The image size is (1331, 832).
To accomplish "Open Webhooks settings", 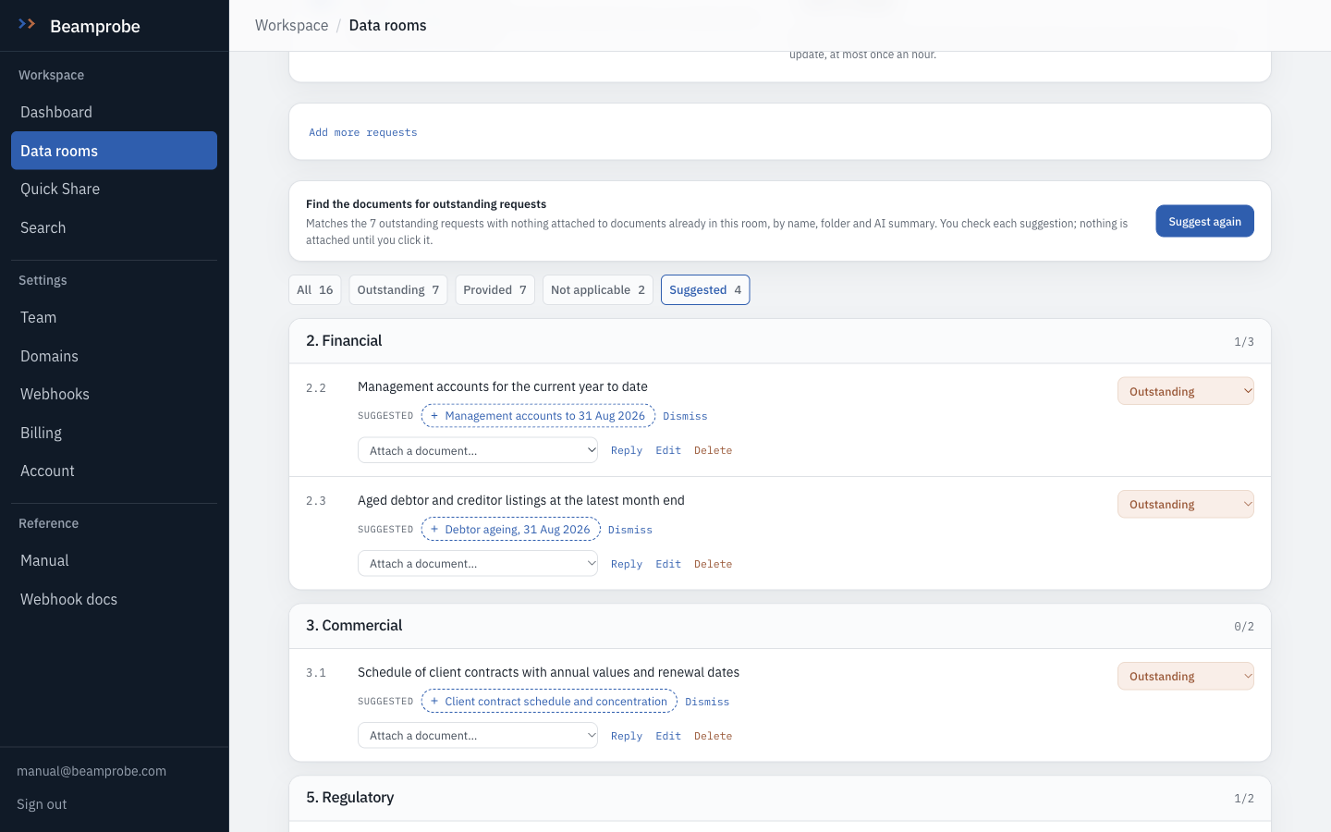I will coord(114,394).
